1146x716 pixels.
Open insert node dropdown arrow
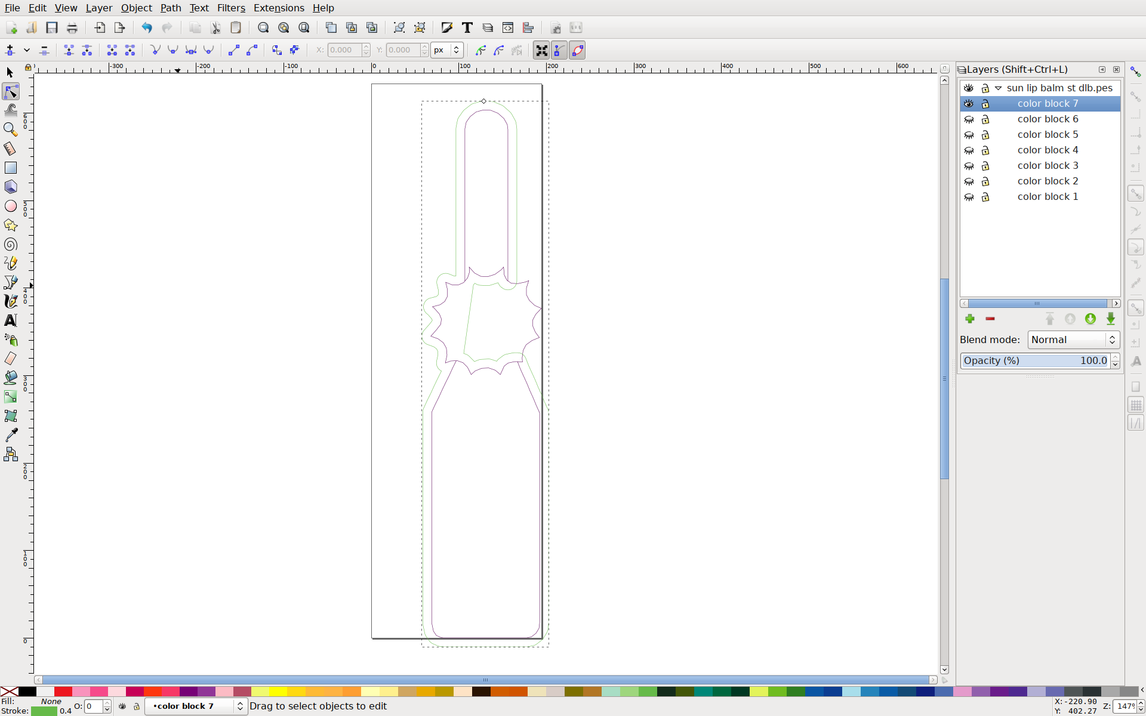click(27, 51)
